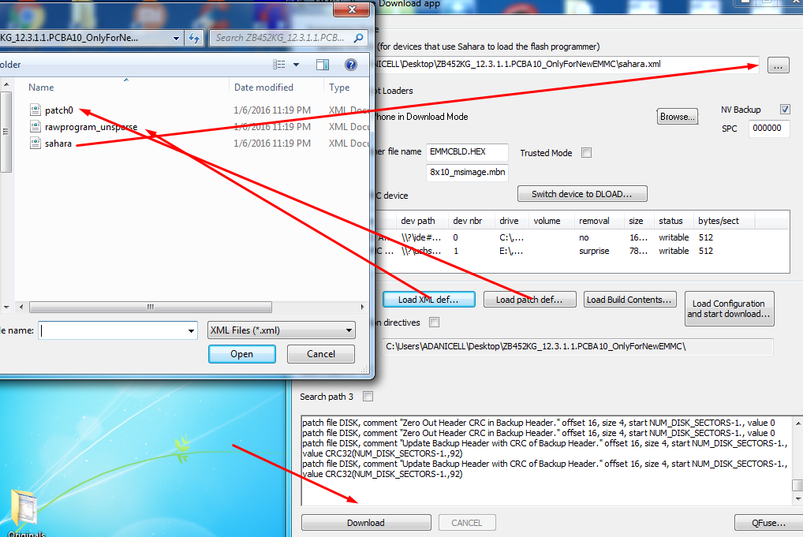Click the status column header in device list
The image size is (803, 537).
[x=670, y=221]
